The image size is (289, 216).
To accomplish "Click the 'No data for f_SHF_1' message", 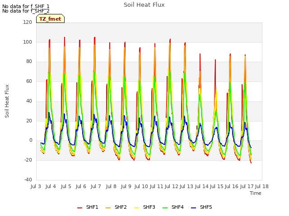I will click(26, 6).
